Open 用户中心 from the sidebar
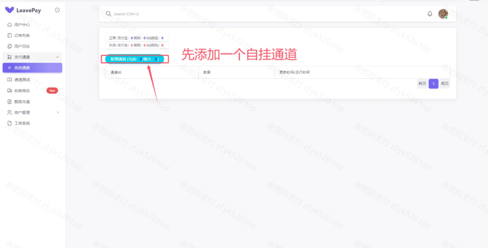Image resolution: width=488 pixels, height=248 pixels. [x=22, y=25]
